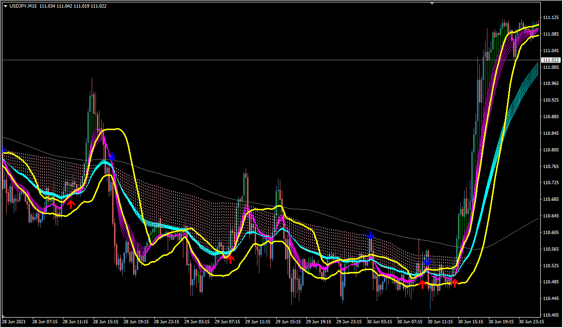The image size is (563, 328).
Task: Click the 110.645 label on the price scale
Action: click(x=551, y=216)
